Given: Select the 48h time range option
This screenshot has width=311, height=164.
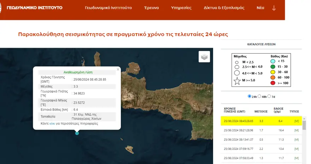Looking at the screenshot, I should pyautogui.click(x=260, y=96).
